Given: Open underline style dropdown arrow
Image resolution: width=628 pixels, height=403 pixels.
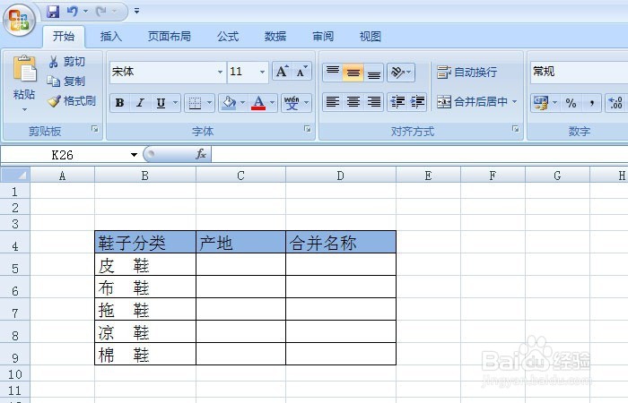Looking at the screenshot, I should (176, 103).
